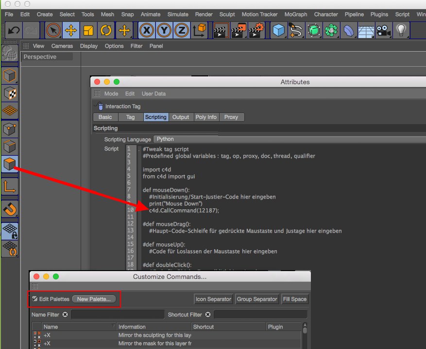Toggle snapping magnet icon
The image size is (426, 349).
[10, 209]
